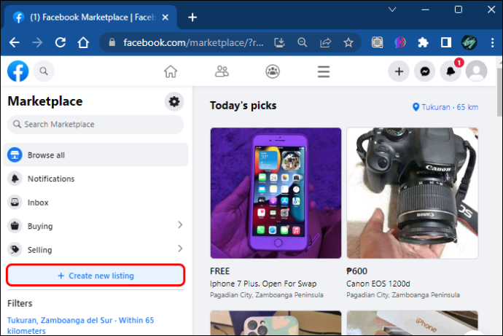Image resolution: width=503 pixels, height=336 pixels.
Task: Click the browser Forward arrow
Action: pyautogui.click(x=37, y=42)
